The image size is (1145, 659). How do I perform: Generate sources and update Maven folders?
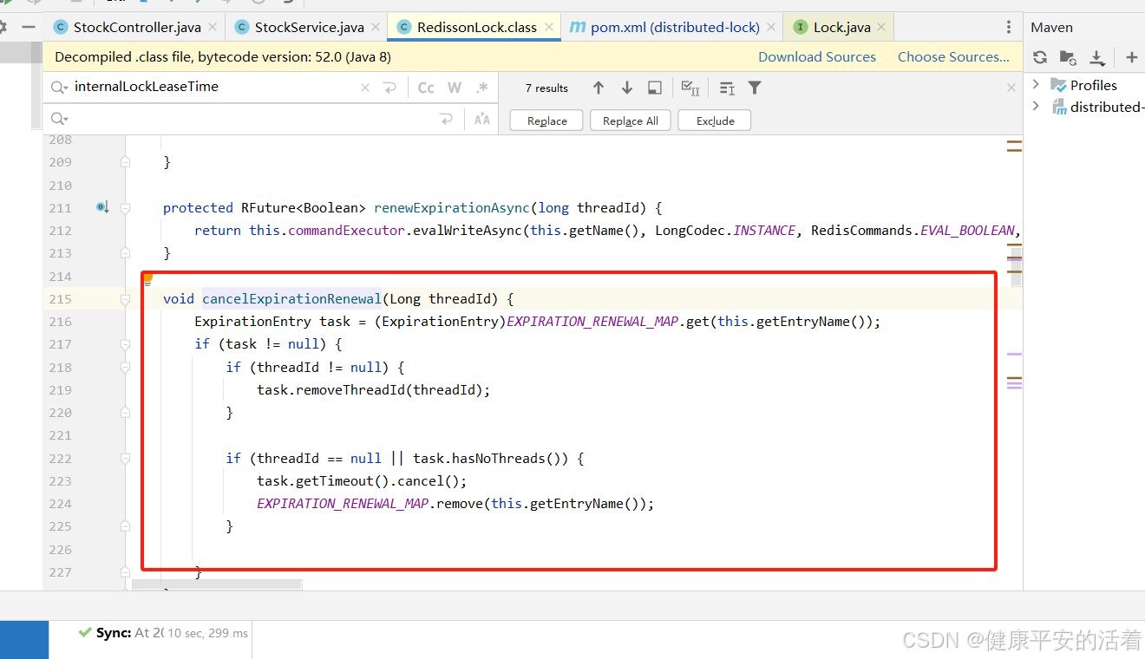(x=1068, y=57)
